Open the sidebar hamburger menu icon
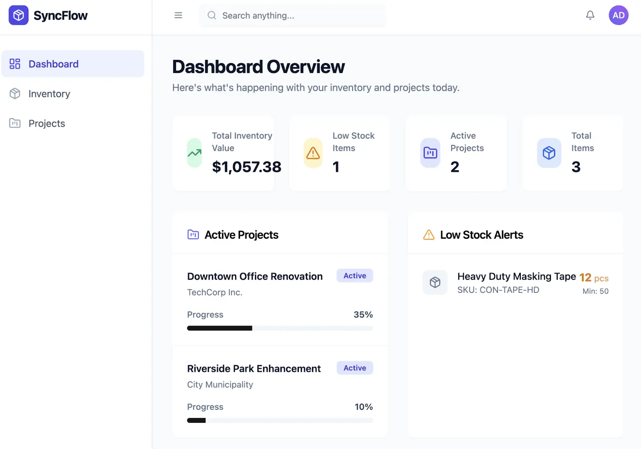641x449 pixels. pyautogui.click(x=178, y=15)
